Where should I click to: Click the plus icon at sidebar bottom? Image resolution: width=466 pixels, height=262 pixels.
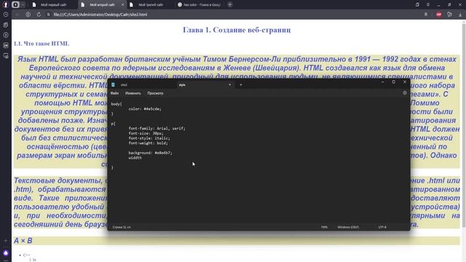[6, 241]
